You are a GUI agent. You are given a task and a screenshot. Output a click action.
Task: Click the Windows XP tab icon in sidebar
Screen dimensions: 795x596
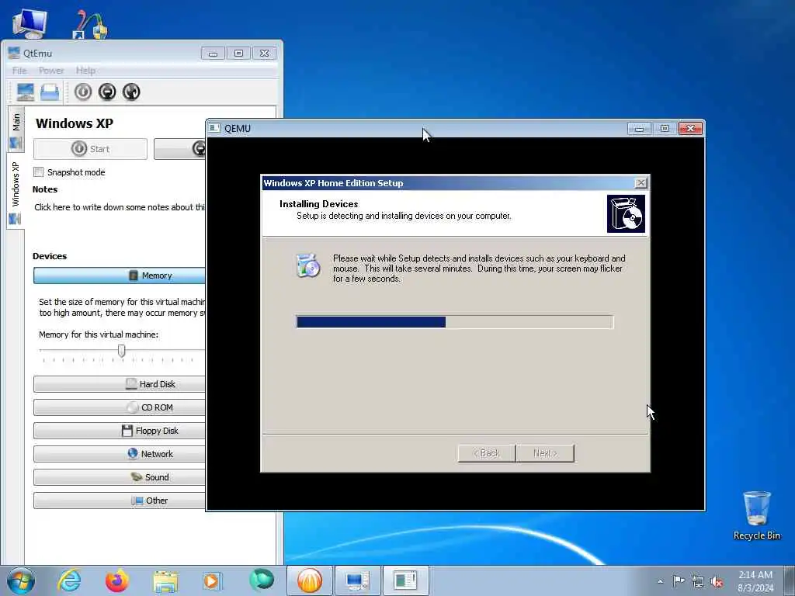(x=15, y=220)
